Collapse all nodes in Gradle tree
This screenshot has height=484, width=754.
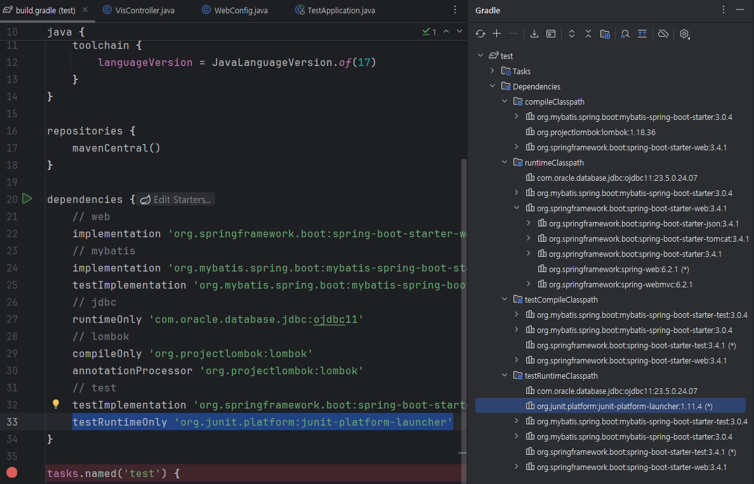click(x=588, y=34)
